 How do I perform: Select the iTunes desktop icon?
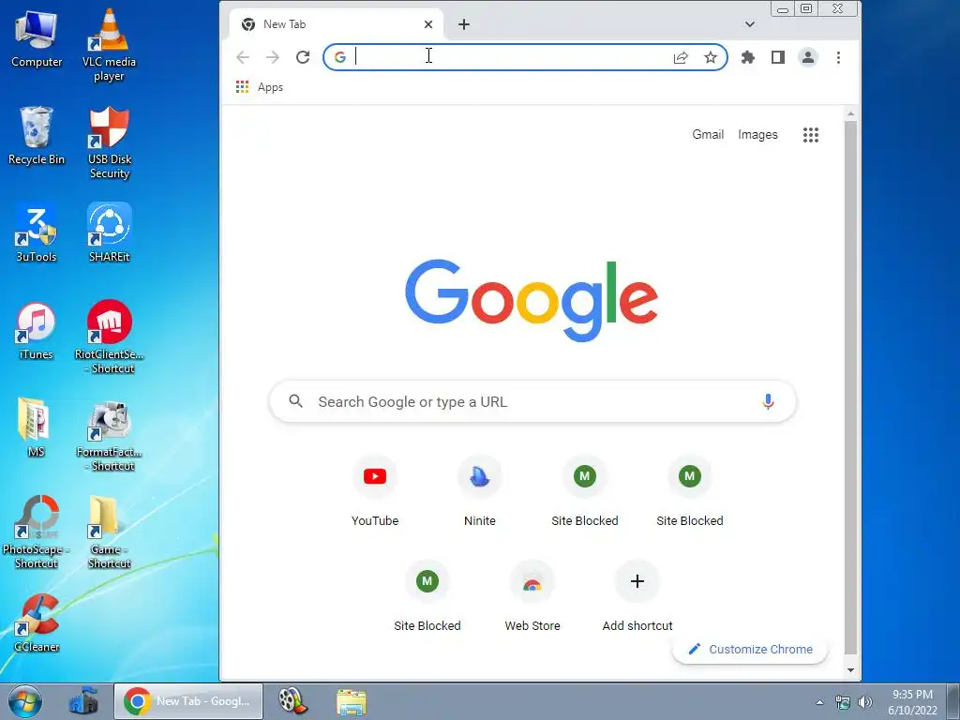(37, 331)
